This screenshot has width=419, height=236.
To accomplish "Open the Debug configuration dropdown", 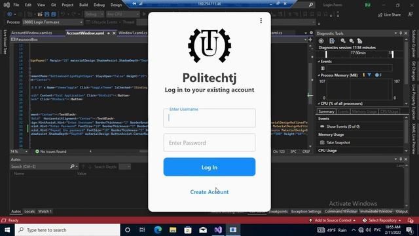I will click(x=94, y=14).
